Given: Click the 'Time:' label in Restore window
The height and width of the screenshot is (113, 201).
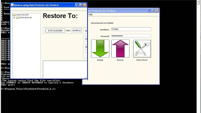Looking at the screenshot, I should pyautogui.click(x=68, y=30).
